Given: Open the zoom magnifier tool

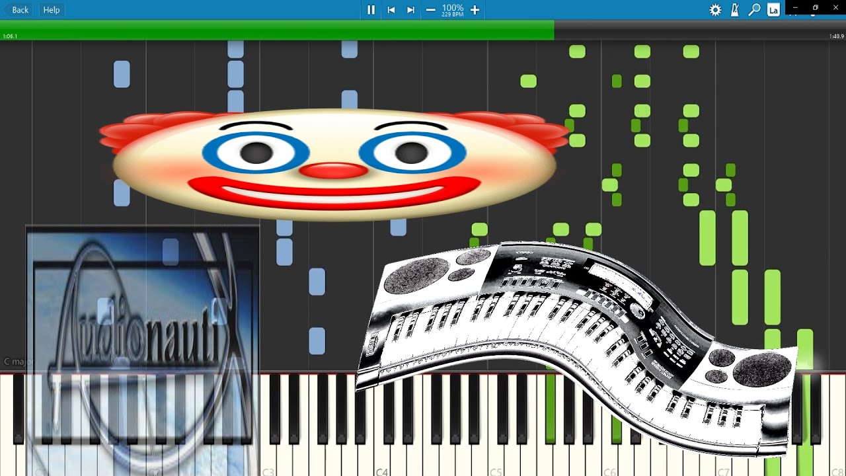Looking at the screenshot, I should click(754, 10).
